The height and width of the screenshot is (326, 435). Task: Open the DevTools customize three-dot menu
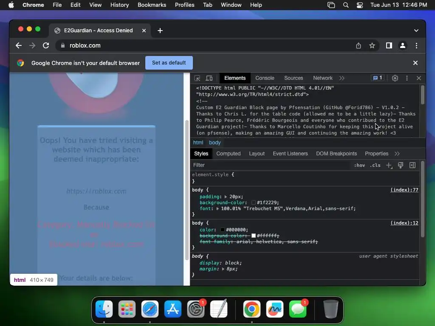tap(407, 78)
